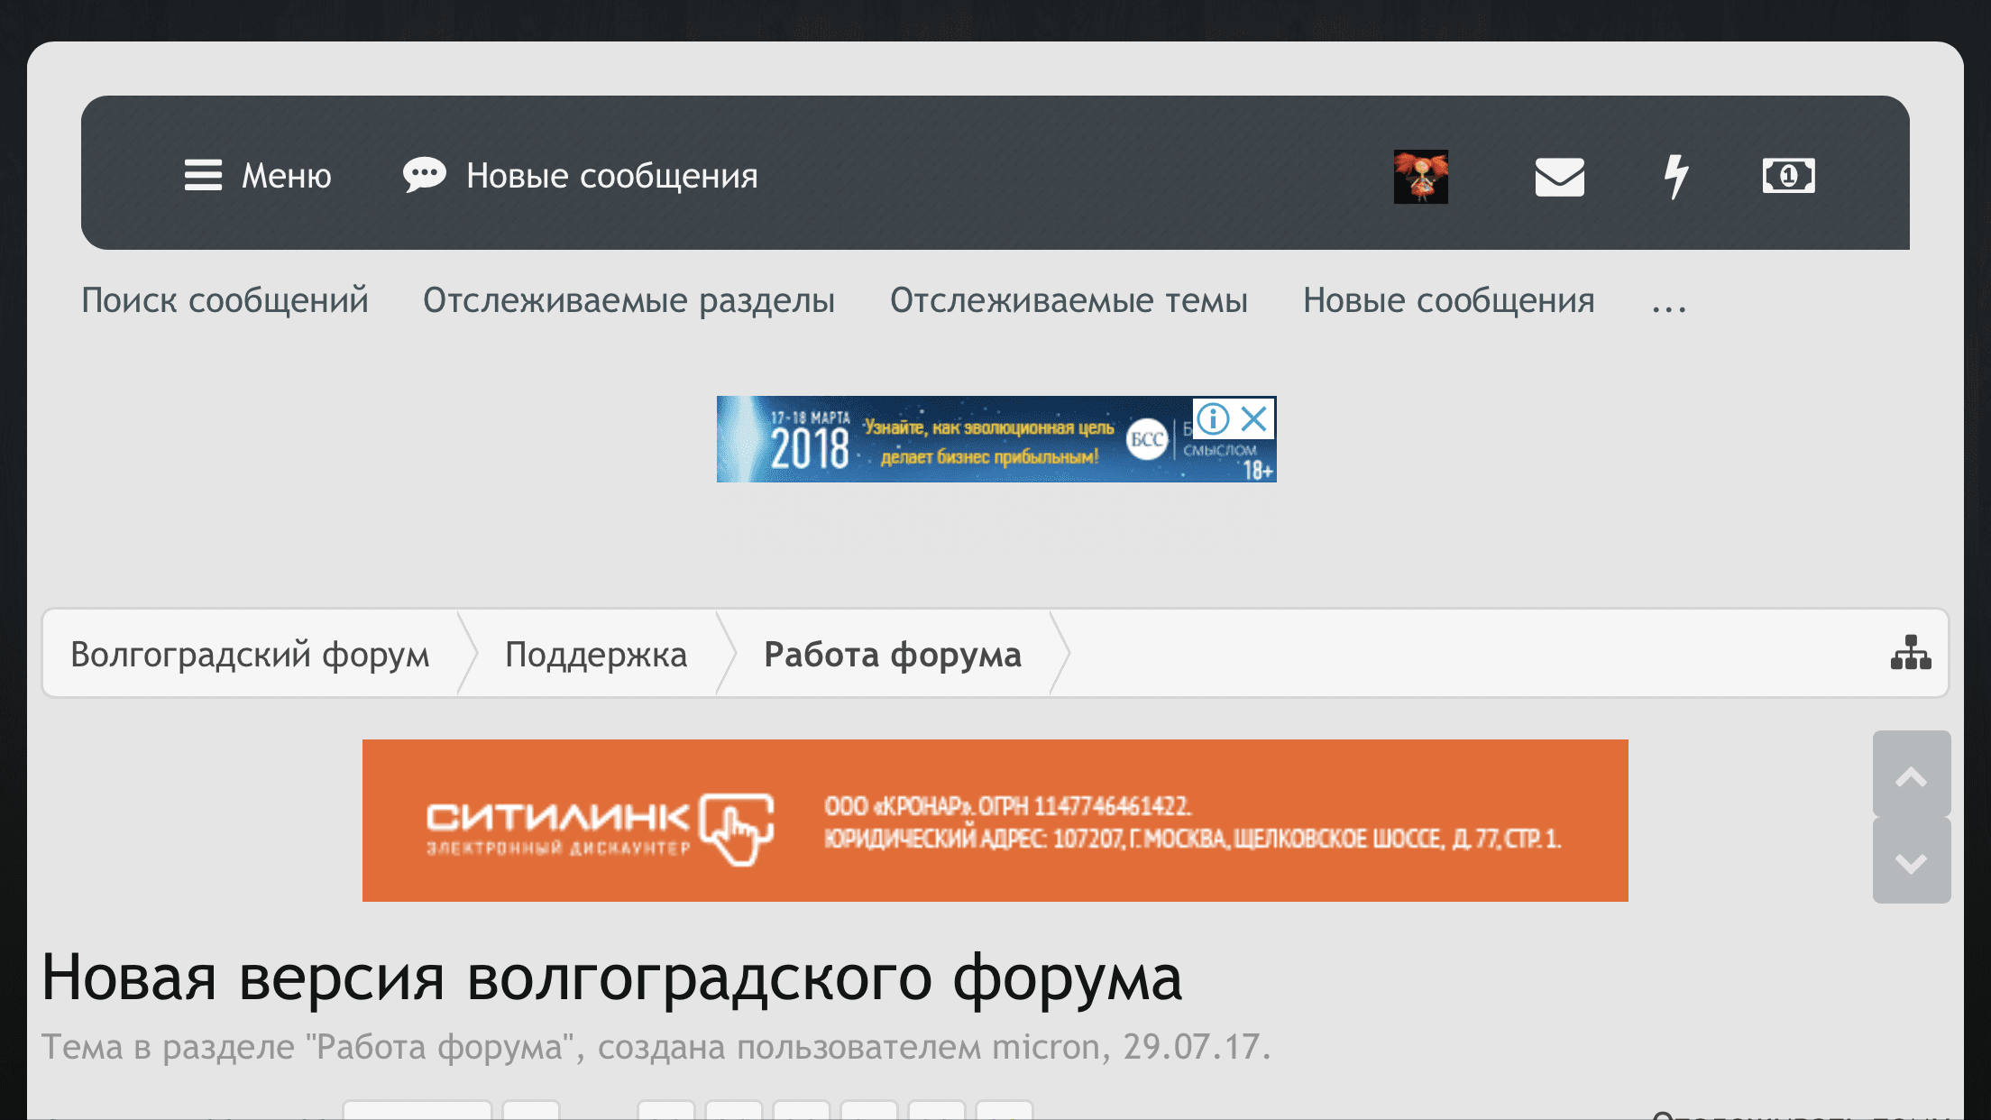Open Поиск сообщений link
Image resolution: width=1991 pixels, height=1120 pixels.
click(225, 300)
